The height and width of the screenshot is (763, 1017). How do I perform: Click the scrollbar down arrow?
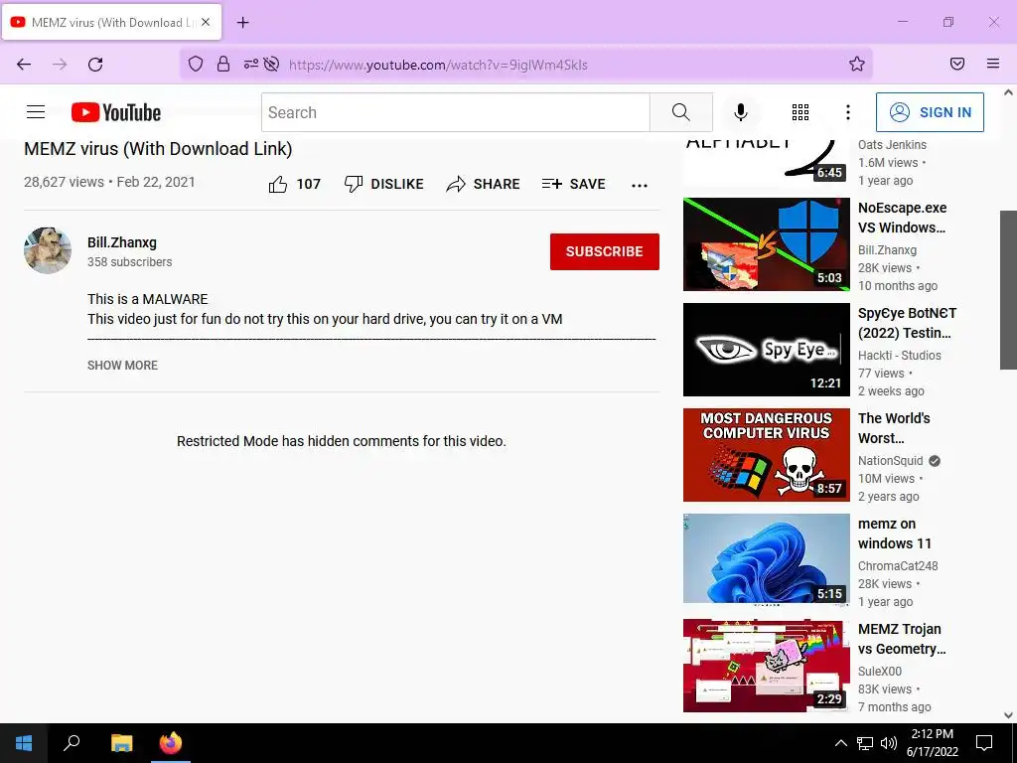tap(1008, 715)
